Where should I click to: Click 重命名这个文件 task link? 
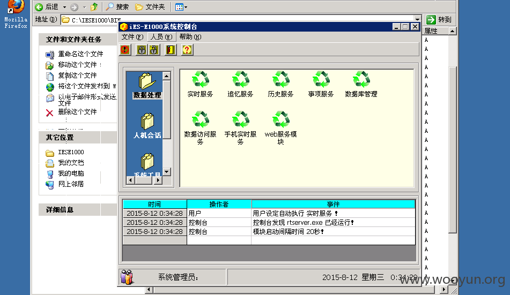coord(80,54)
